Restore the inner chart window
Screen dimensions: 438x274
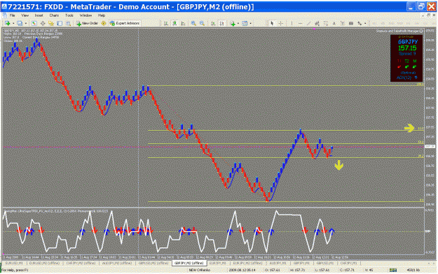[428, 15]
